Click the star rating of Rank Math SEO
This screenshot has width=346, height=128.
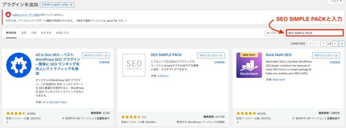pos(246,114)
